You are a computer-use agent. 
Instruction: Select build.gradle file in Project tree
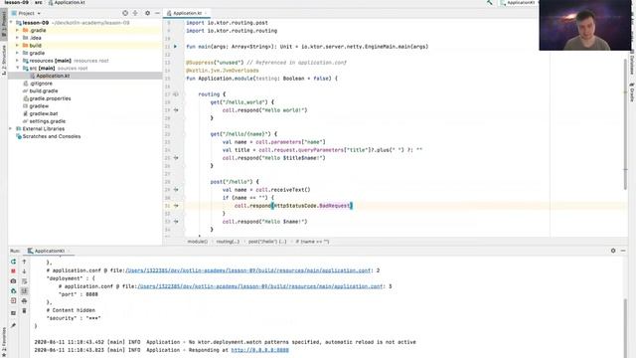(x=44, y=90)
